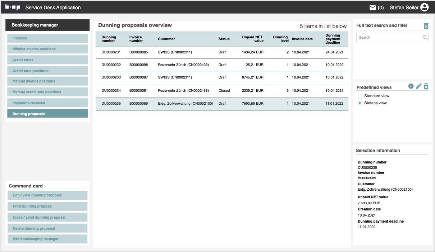Open Invoices in bookkeeping manager
This screenshot has width=435, height=252.
pos(47,38)
